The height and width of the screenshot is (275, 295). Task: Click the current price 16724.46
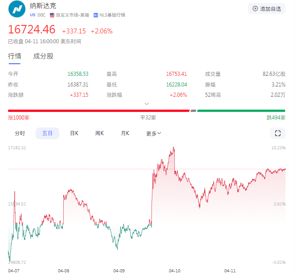pos(32,29)
